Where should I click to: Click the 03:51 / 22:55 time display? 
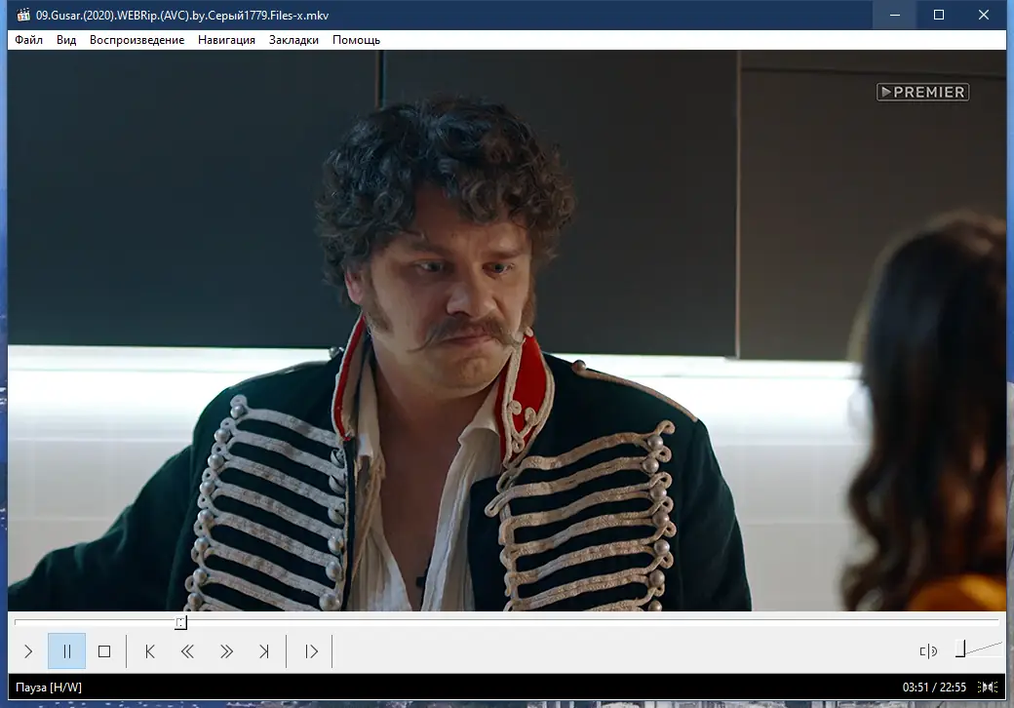coord(934,688)
